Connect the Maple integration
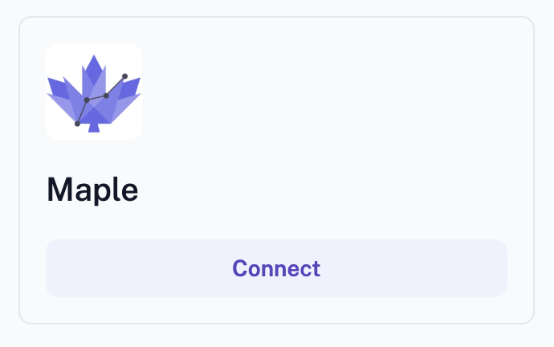Screen dimensions: 554x347 tap(276, 268)
